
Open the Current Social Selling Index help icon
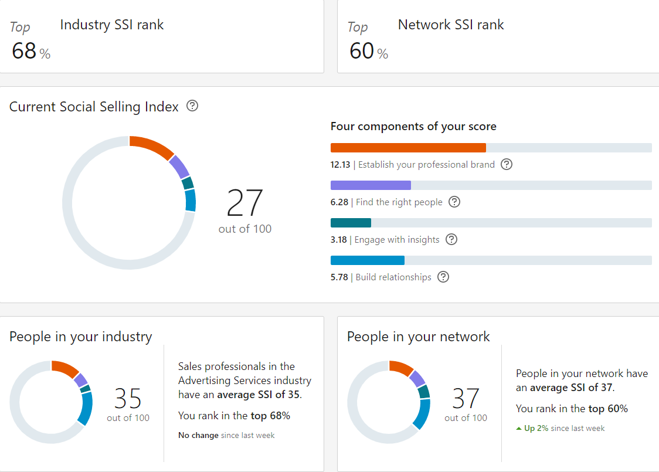click(192, 106)
